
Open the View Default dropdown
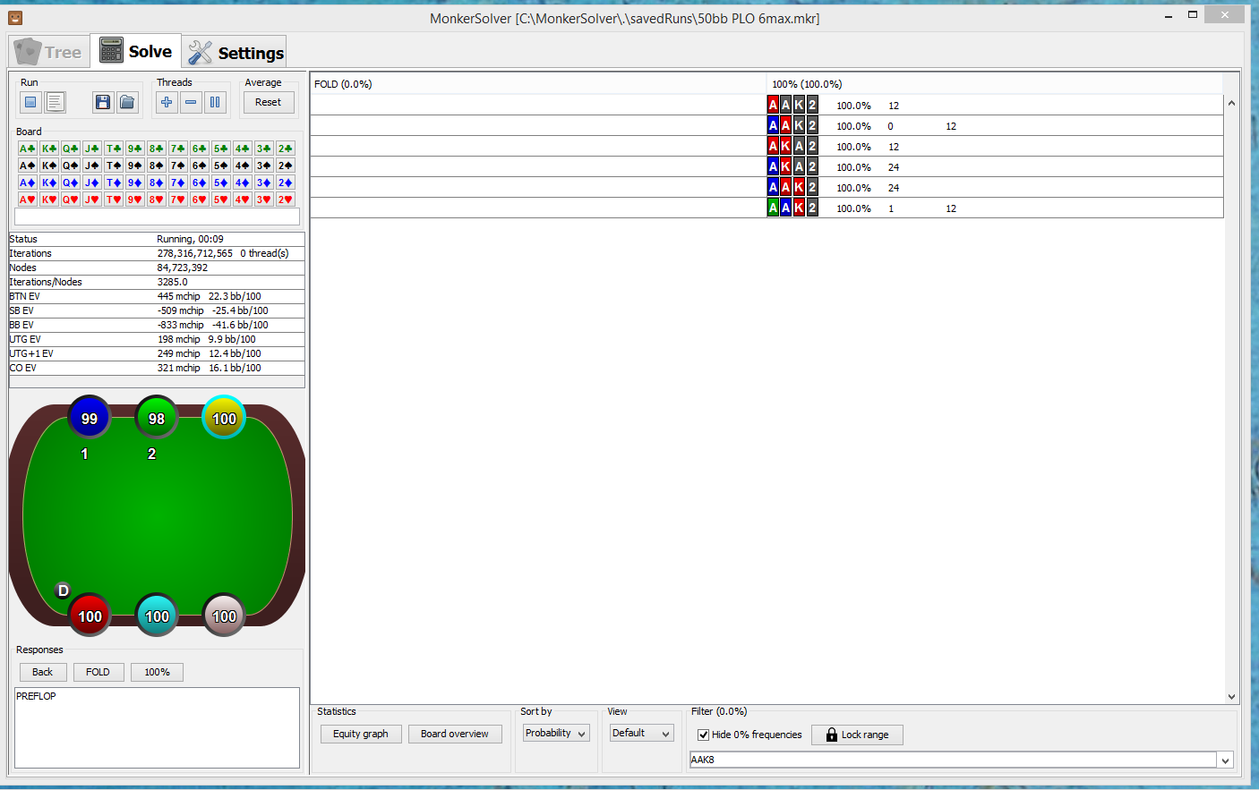click(641, 734)
